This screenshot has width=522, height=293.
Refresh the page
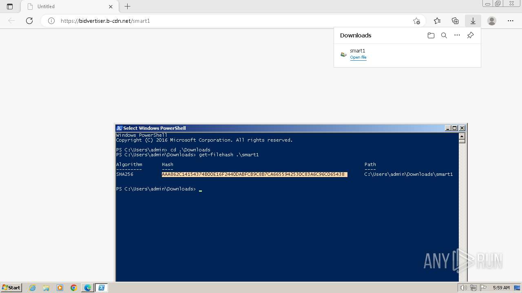[x=29, y=21]
